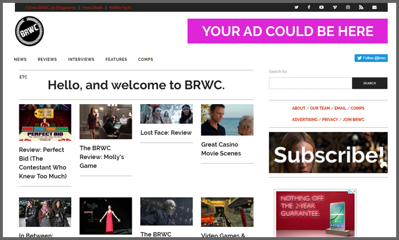The width and height of the screenshot is (399, 240).
Task: Click the Subscribe! banner image
Action: point(328,152)
